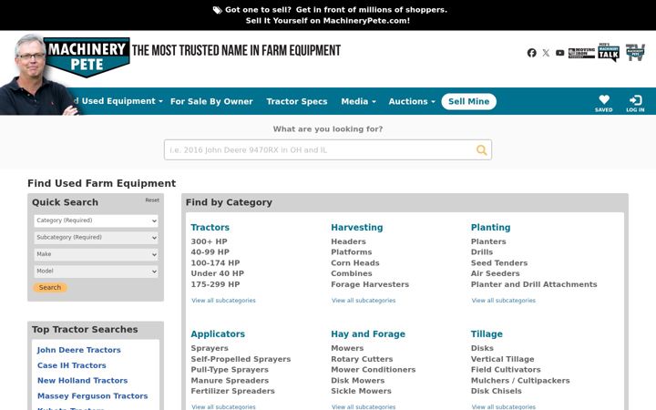Click the orange Search button

point(50,287)
